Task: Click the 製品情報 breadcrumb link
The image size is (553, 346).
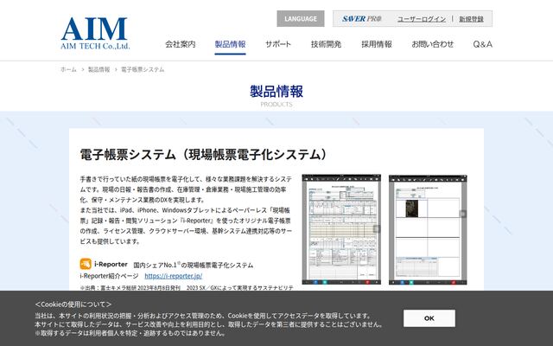Action: [x=99, y=69]
